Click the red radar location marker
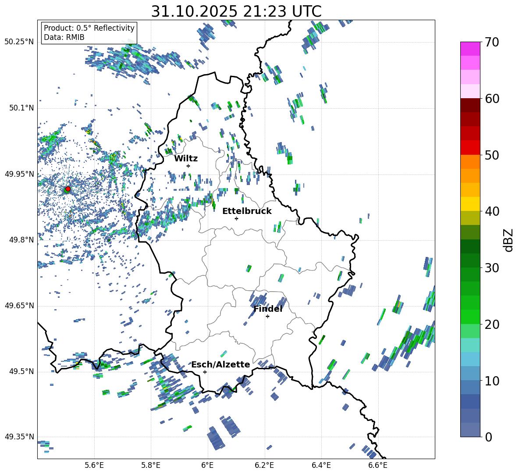Viewport: 519px width, 474px height. (68, 189)
